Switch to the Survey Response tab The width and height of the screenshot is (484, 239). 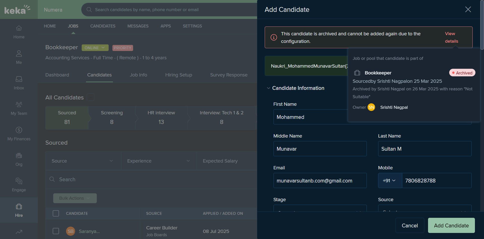click(229, 75)
